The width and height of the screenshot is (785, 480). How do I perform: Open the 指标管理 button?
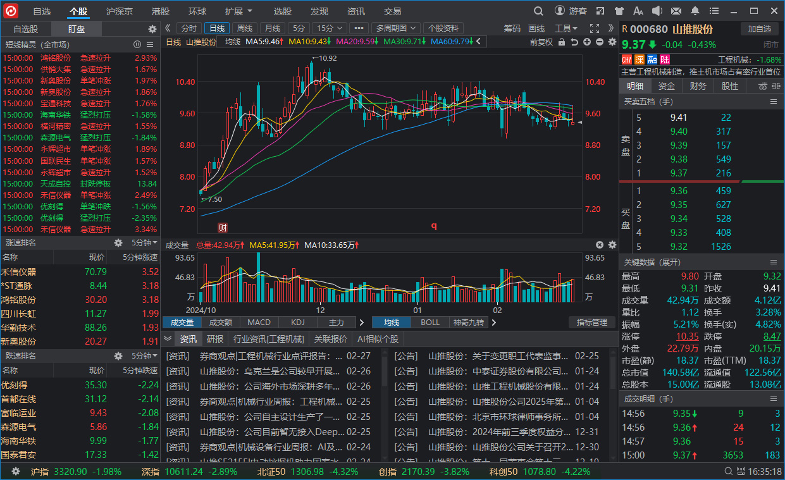tap(591, 323)
